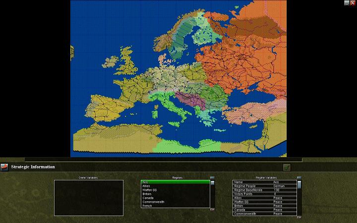Close the game window
This screenshot has height=223, width=357.
353,3
